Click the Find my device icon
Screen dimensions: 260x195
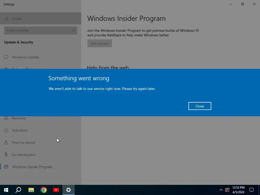[6, 142]
